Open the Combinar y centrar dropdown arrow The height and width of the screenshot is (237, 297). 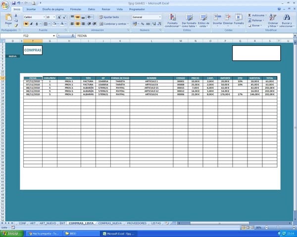coord(128,24)
